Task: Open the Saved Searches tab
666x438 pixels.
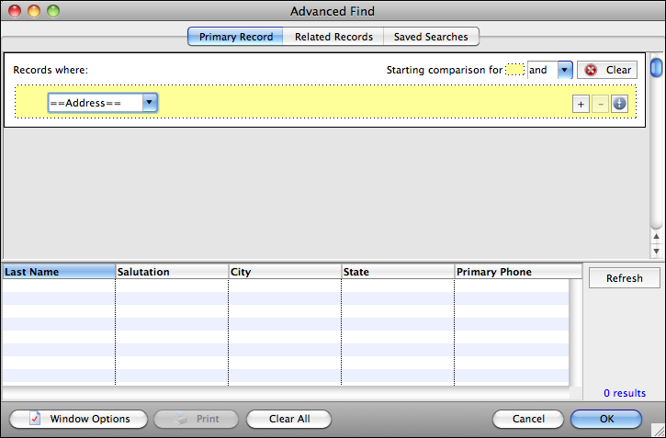Action: point(431,37)
